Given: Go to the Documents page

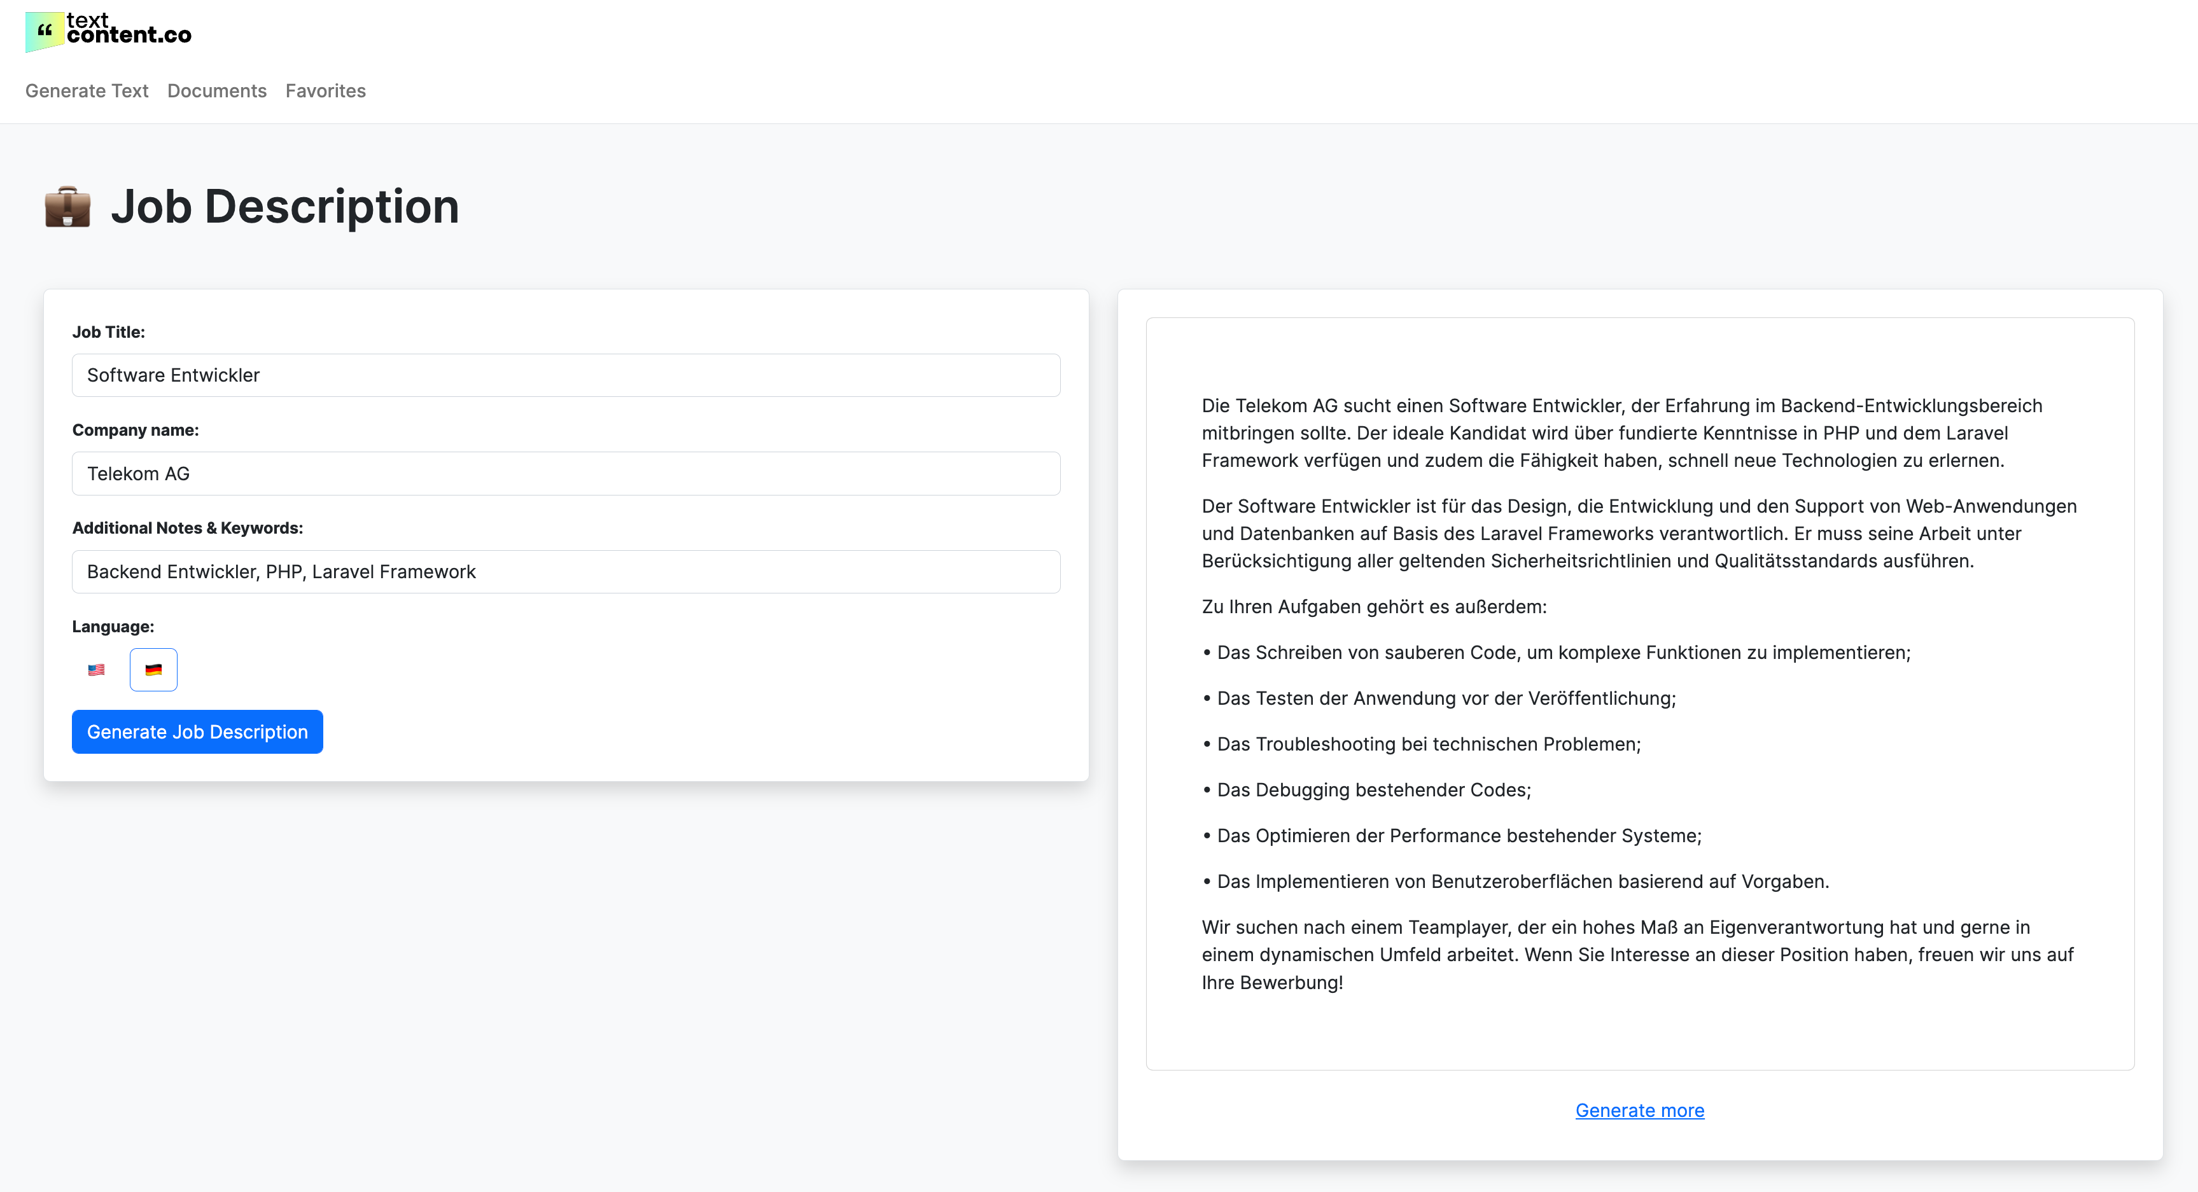Looking at the screenshot, I should coord(217,90).
